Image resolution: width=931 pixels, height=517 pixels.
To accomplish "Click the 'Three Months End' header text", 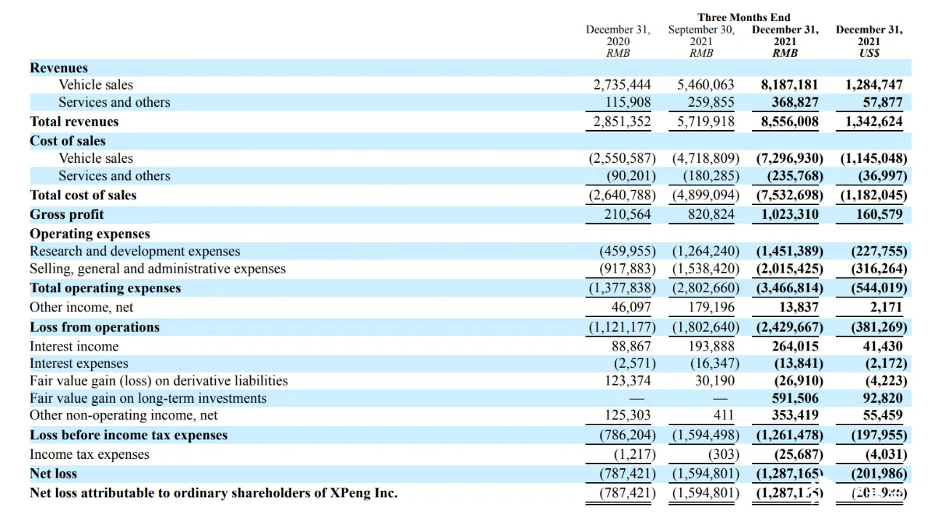I will pyautogui.click(x=743, y=17).
